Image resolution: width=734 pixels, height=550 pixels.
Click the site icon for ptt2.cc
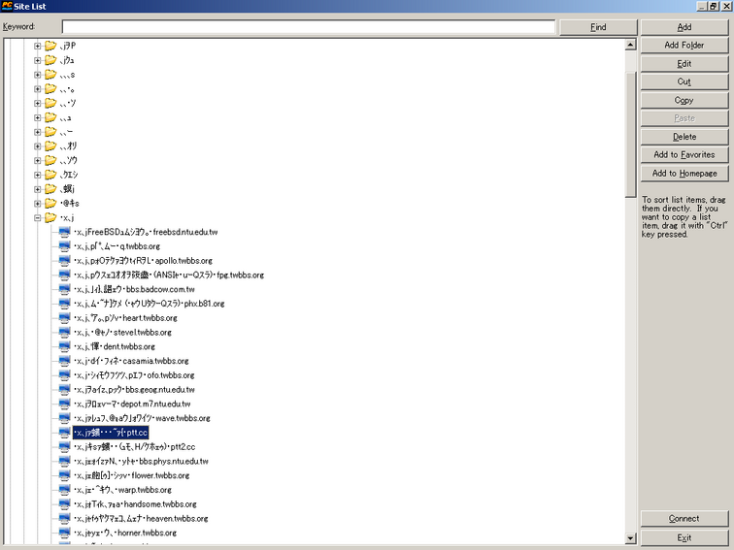(x=64, y=447)
